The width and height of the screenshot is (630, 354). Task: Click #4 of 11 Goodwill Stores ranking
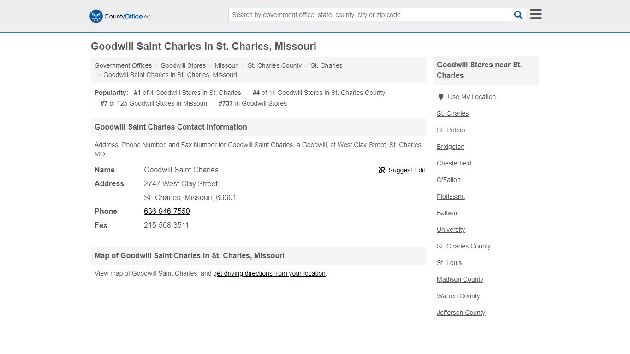tap(319, 93)
